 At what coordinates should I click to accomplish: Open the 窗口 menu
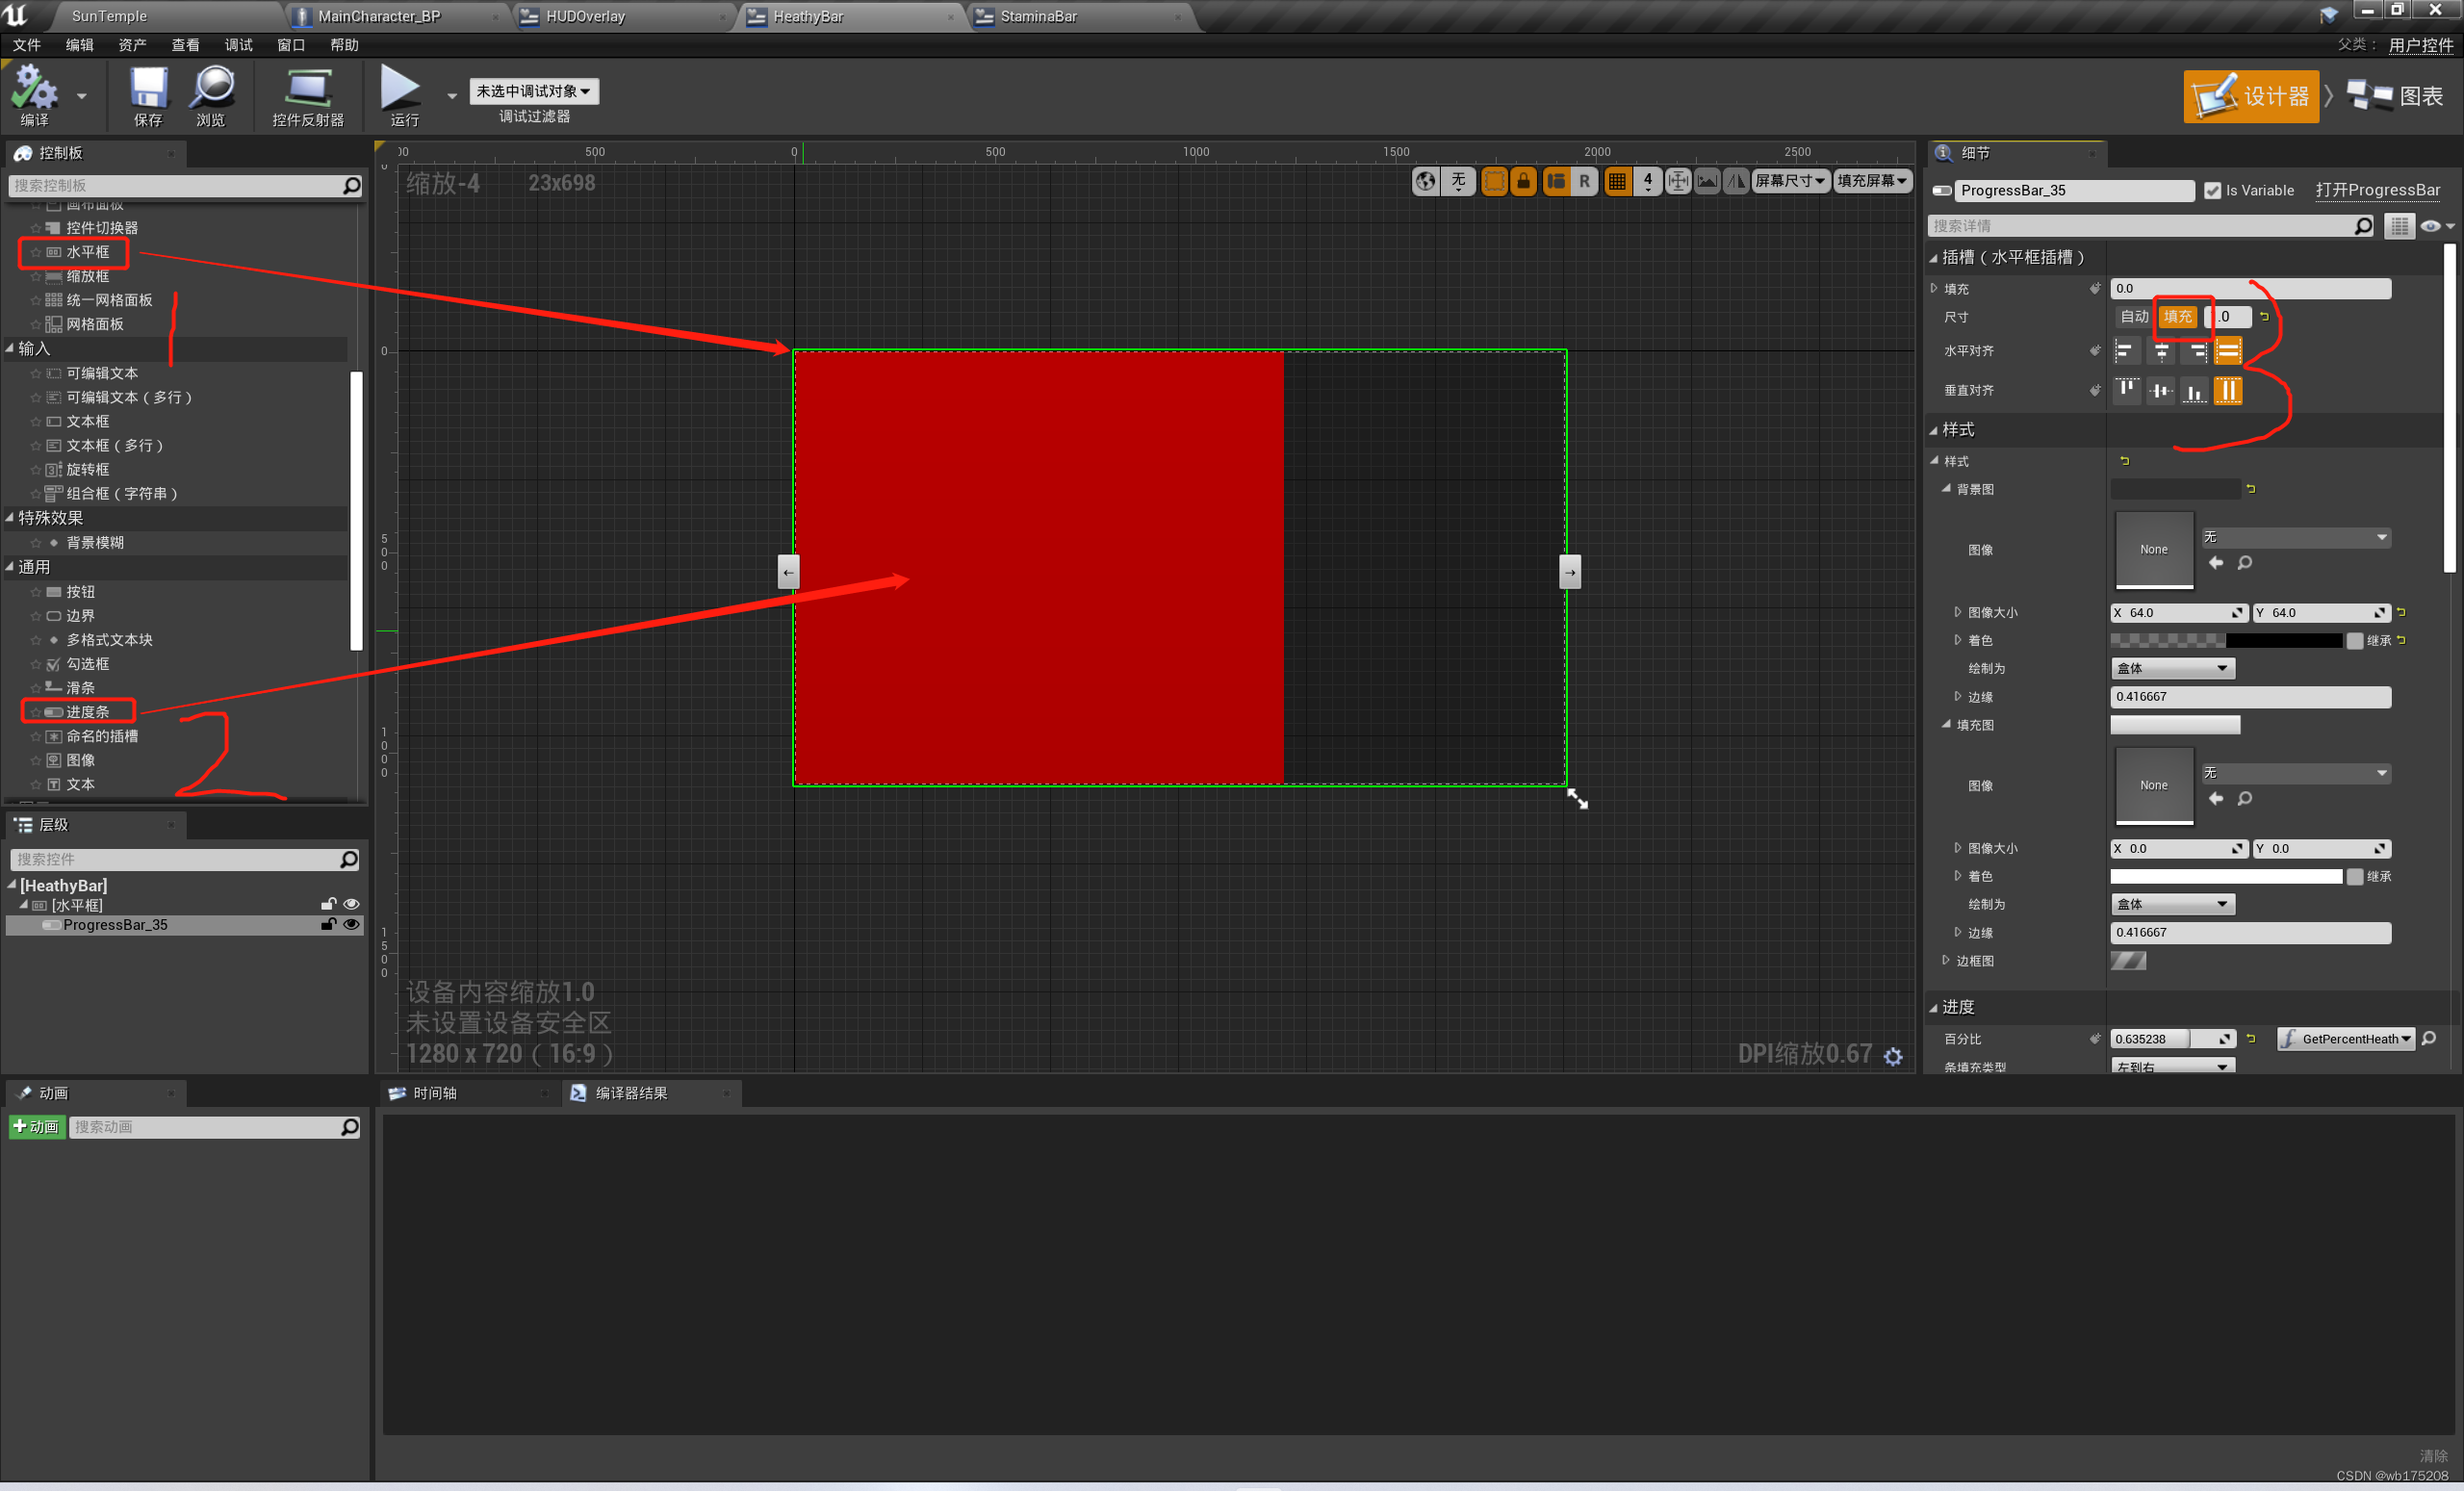tap(290, 44)
